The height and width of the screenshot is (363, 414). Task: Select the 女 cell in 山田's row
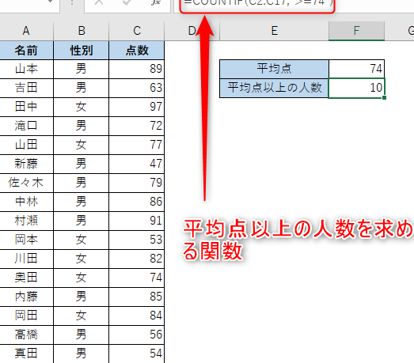coord(82,145)
